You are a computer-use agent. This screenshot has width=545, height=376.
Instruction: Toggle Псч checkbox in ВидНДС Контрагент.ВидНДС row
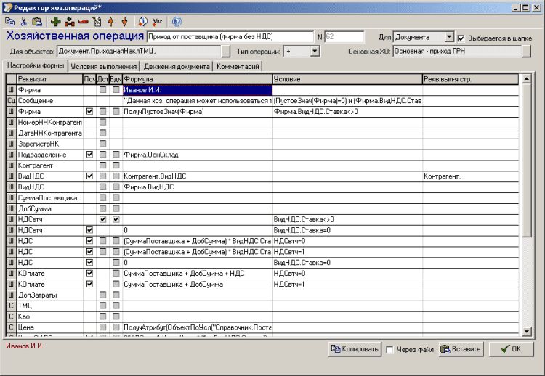[x=89, y=176]
